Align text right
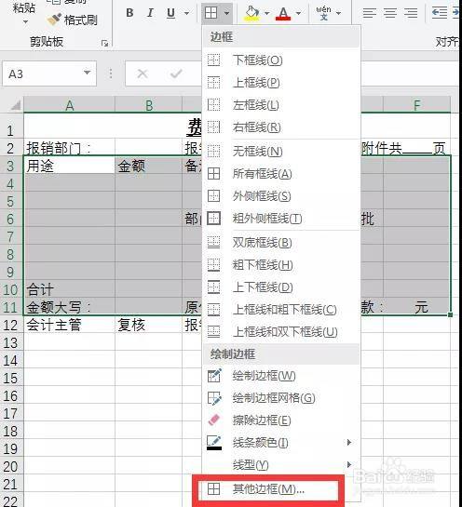This screenshot has height=507, width=462. click(411, 13)
